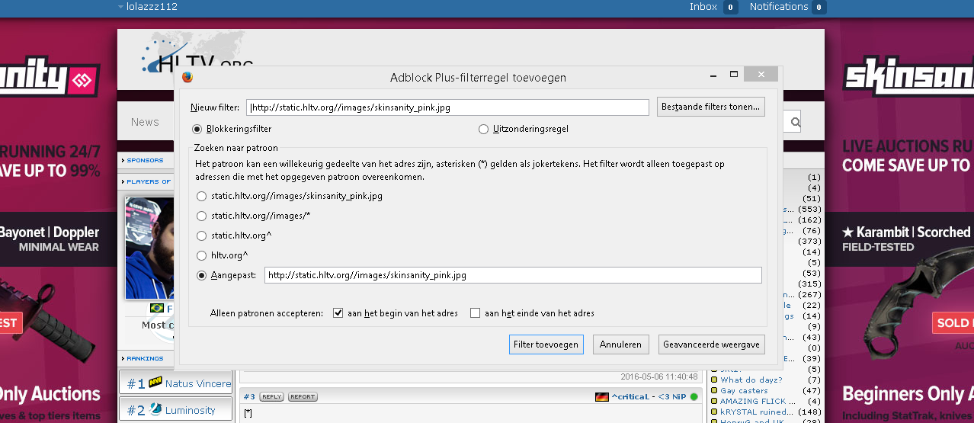Click Bestaande filters tonen button
The image size is (974, 423).
point(710,107)
